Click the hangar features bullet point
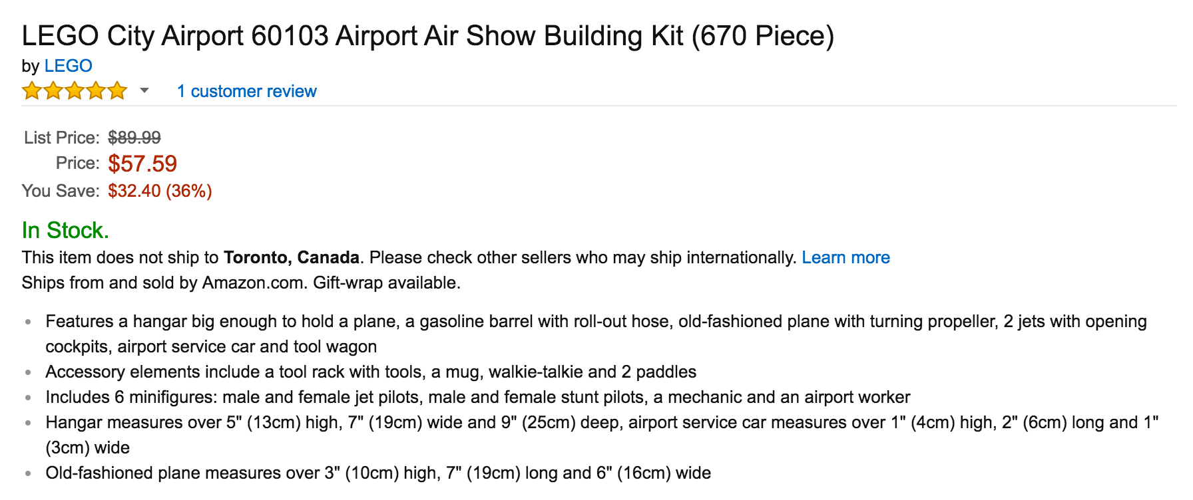This screenshot has height=500, width=1193. [x=596, y=322]
